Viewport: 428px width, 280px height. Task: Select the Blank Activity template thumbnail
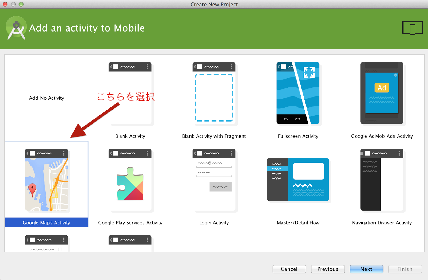point(130,94)
